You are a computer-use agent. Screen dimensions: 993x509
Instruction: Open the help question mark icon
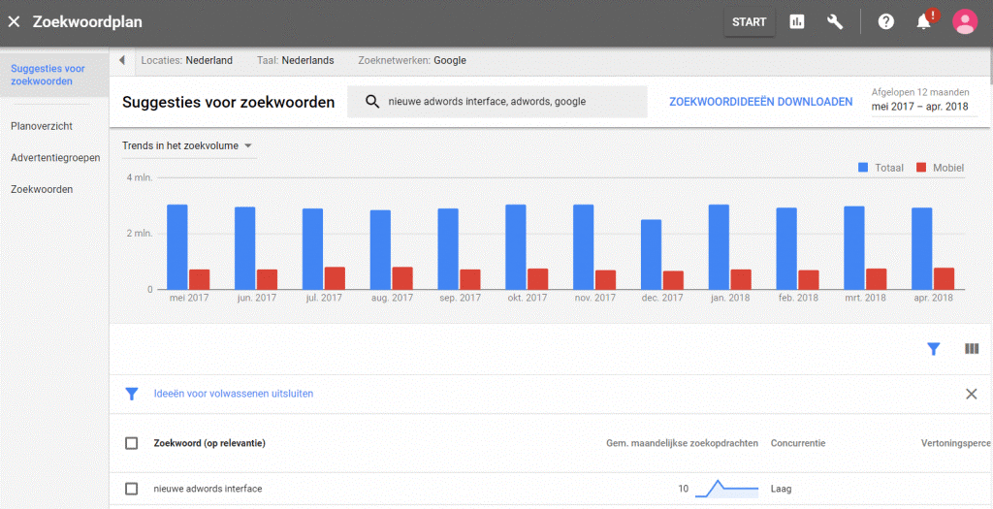885,21
